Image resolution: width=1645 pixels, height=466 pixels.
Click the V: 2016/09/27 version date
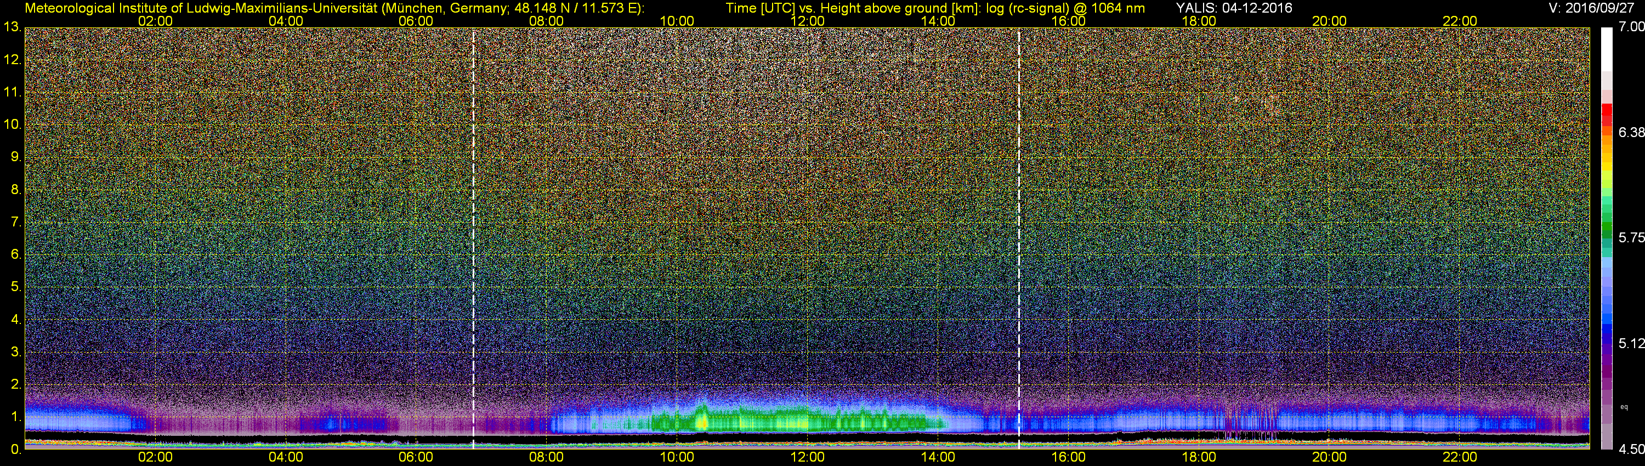1593,8
